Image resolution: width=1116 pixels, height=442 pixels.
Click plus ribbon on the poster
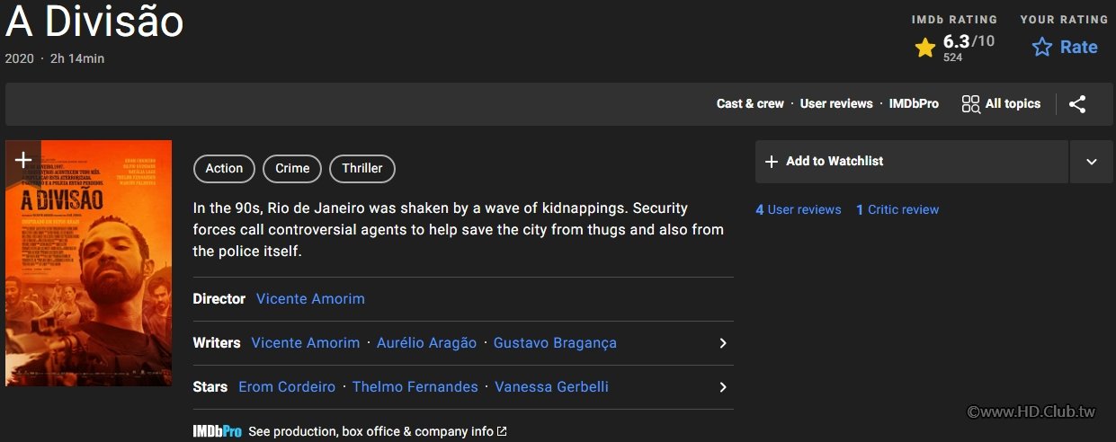click(x=23, y=161)
